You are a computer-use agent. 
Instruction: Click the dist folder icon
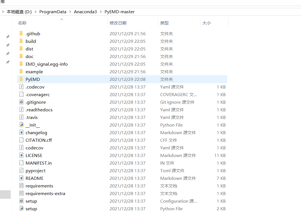tap(21, 49)
